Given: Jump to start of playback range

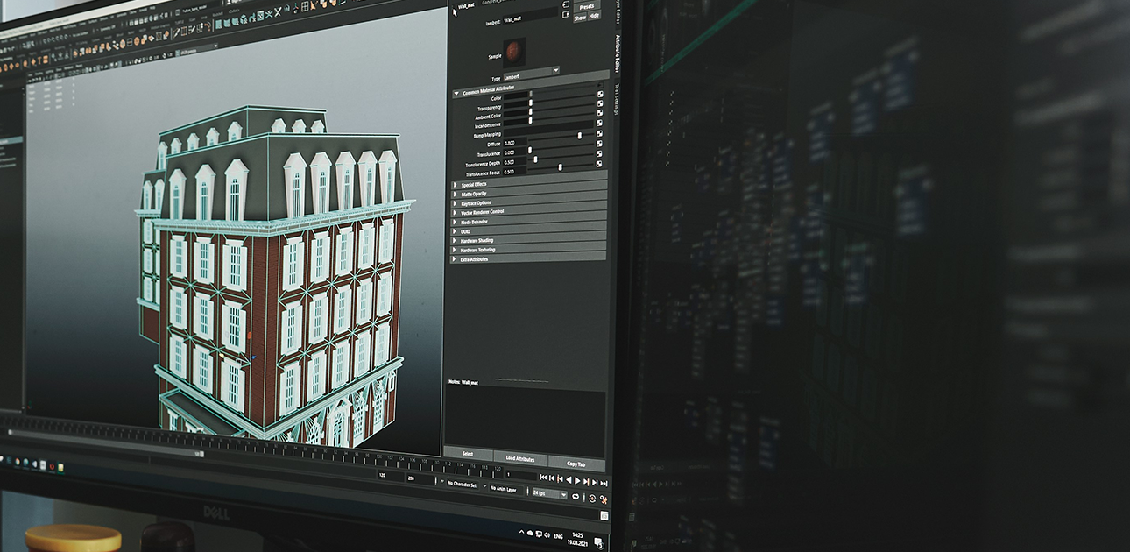Looking at the screenshot, I should pyautogui.click(x=543, y=478).
